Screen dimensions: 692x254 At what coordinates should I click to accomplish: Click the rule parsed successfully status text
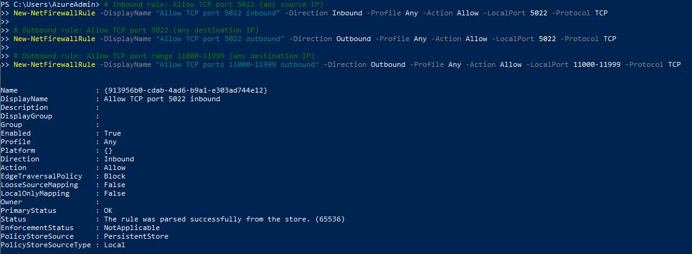pos(224,219)
